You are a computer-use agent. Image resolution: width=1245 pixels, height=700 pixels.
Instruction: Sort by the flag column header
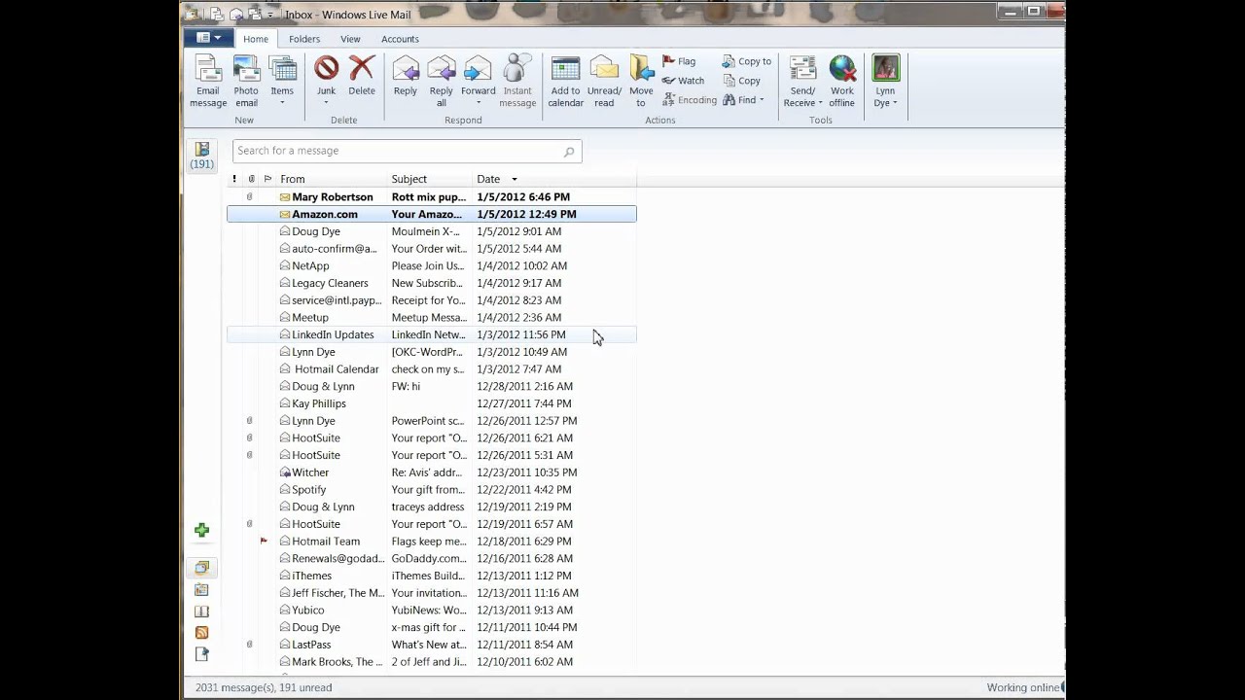267,179
